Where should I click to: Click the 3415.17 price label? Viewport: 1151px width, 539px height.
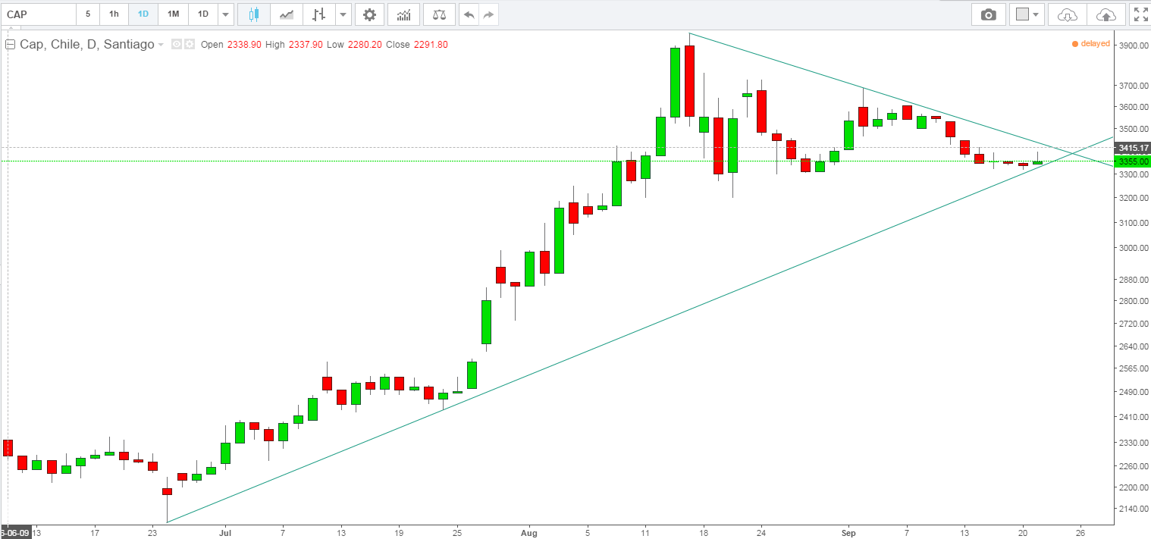tap(1134, 148)
